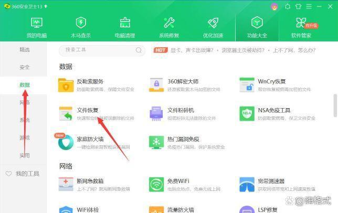Click the search magnifier icon
The height and width of the screenshot is (213, 338).
(x=139, y=50)
